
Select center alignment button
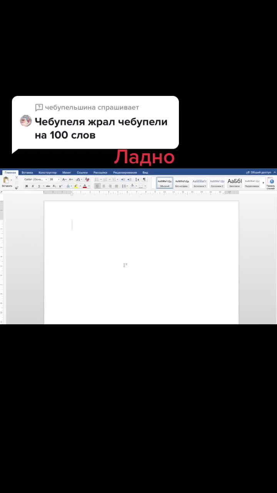(104, 186)
